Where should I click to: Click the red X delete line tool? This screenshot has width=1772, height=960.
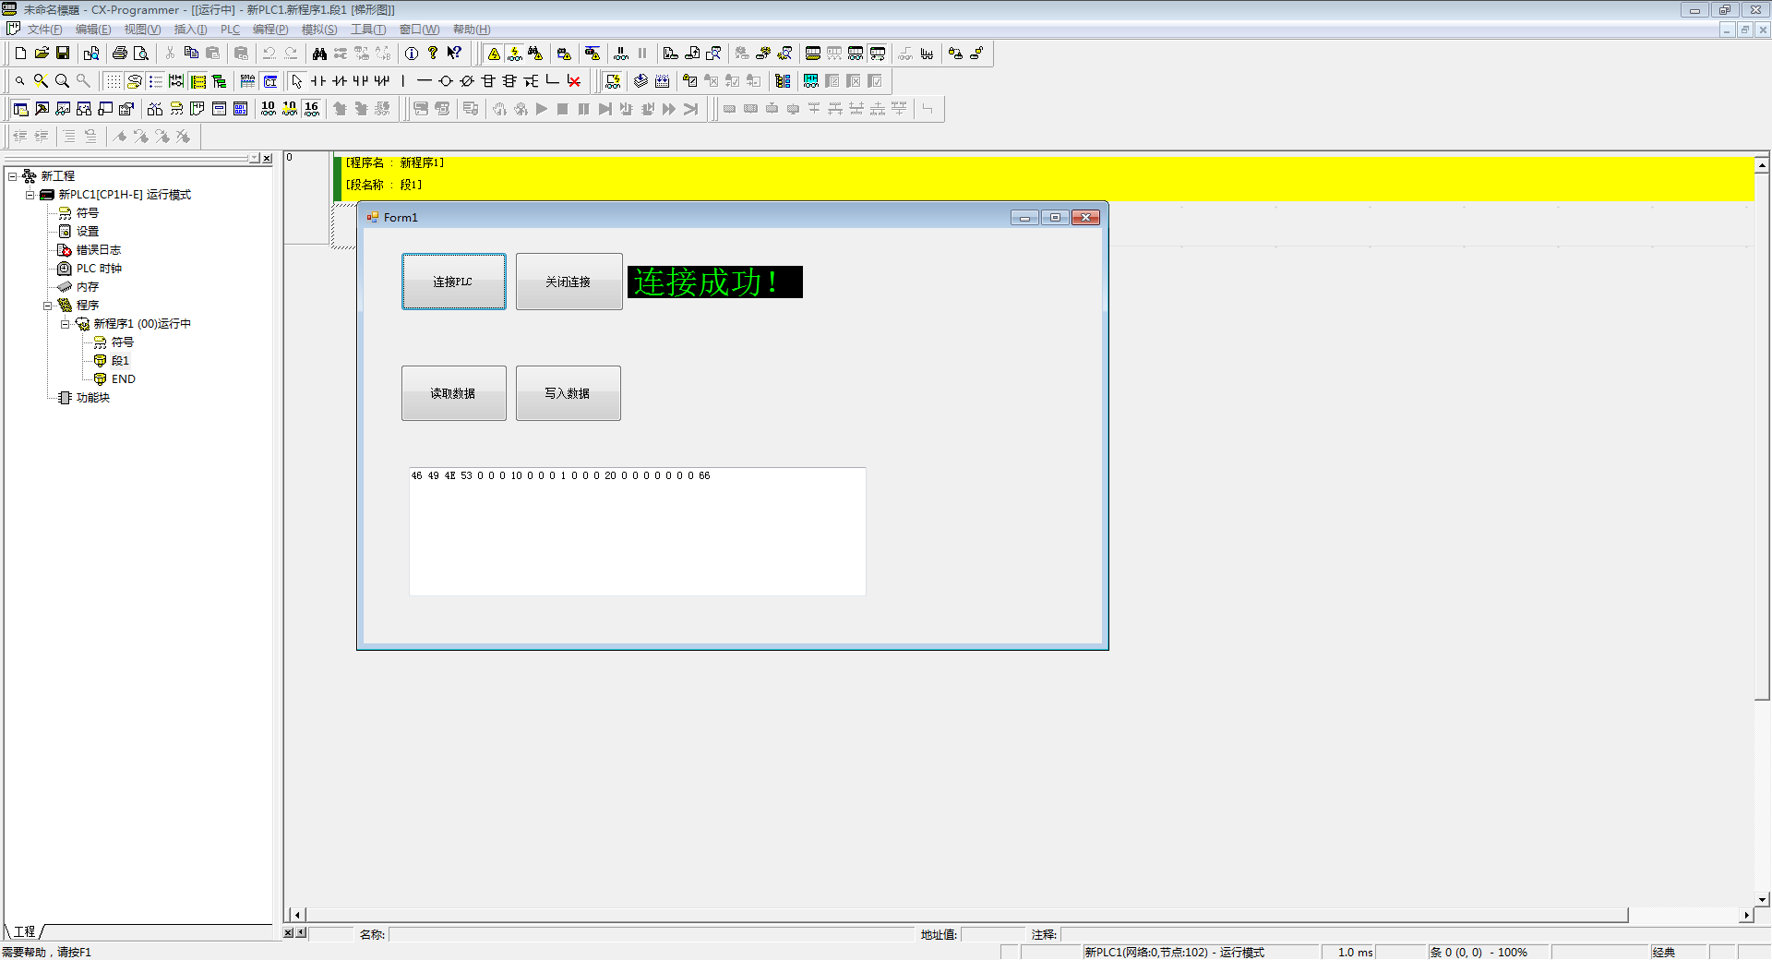pos(574,81)
